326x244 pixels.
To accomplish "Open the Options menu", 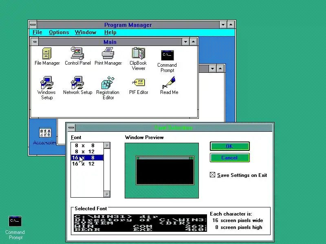I will [59, 33].
